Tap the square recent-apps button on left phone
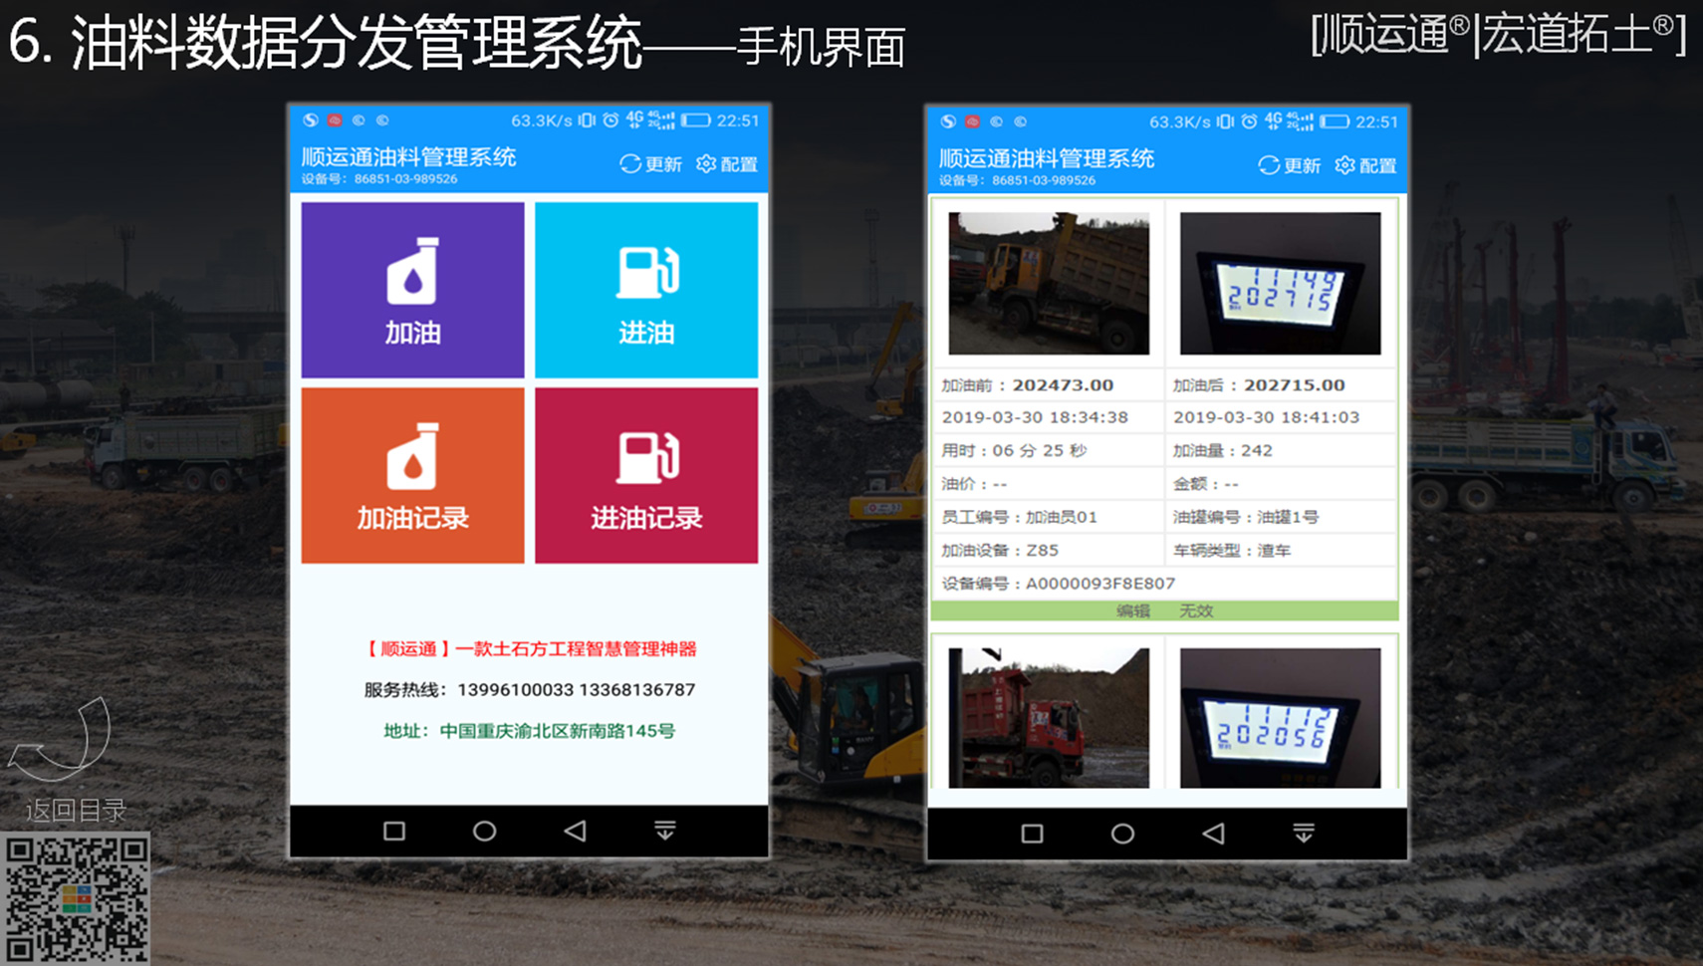The image size is (1703, 966). tap(394, 831)
